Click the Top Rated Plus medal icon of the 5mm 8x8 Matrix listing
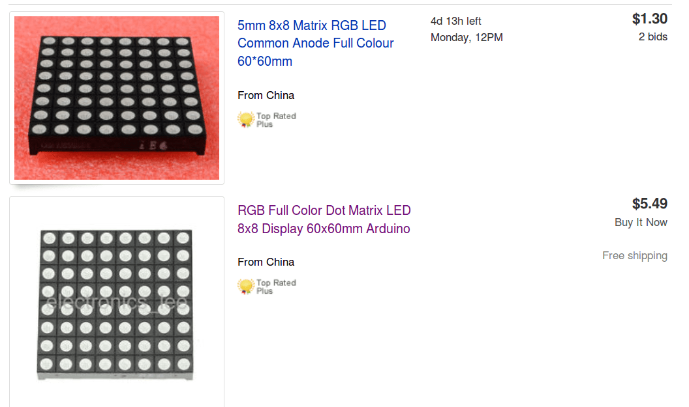Image resolution: width=689 pixels, height=407 pixels. pos(245,119)
